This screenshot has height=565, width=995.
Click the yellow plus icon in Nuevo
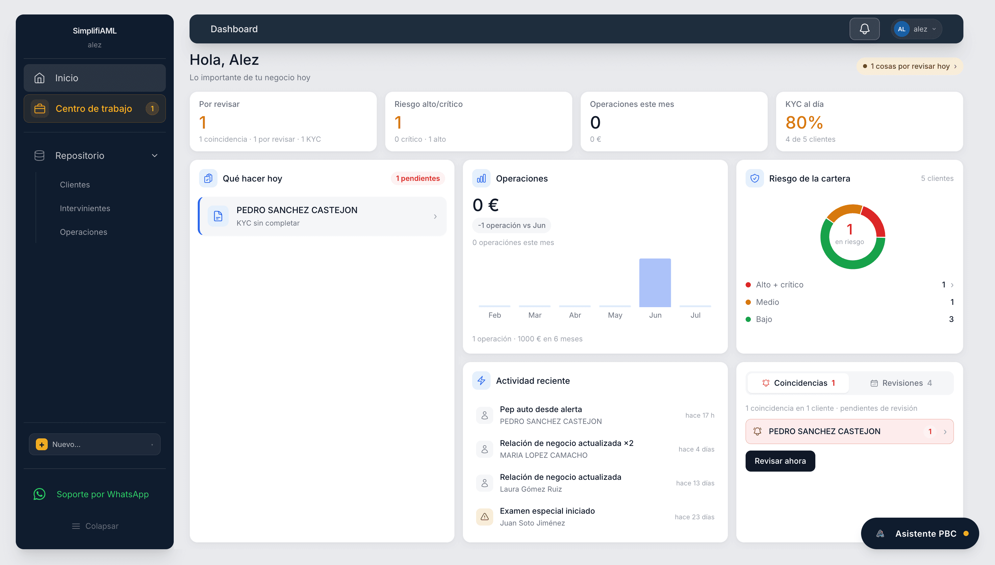click(x=41, y=444)
